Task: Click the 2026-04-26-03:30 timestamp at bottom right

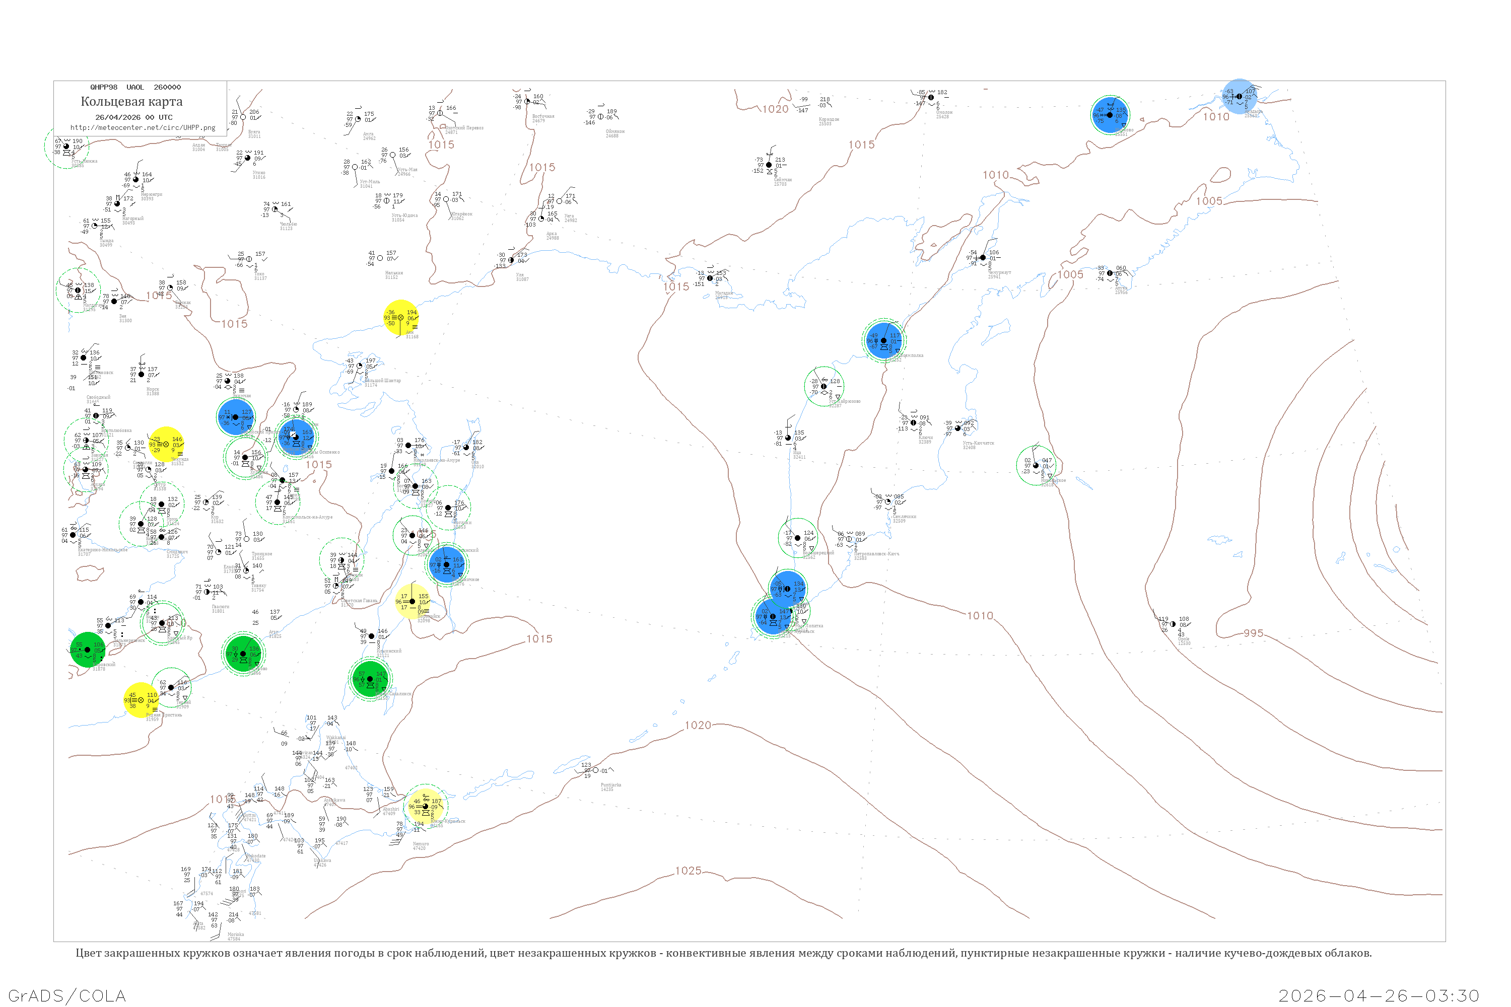Action: click(1379, 995)
